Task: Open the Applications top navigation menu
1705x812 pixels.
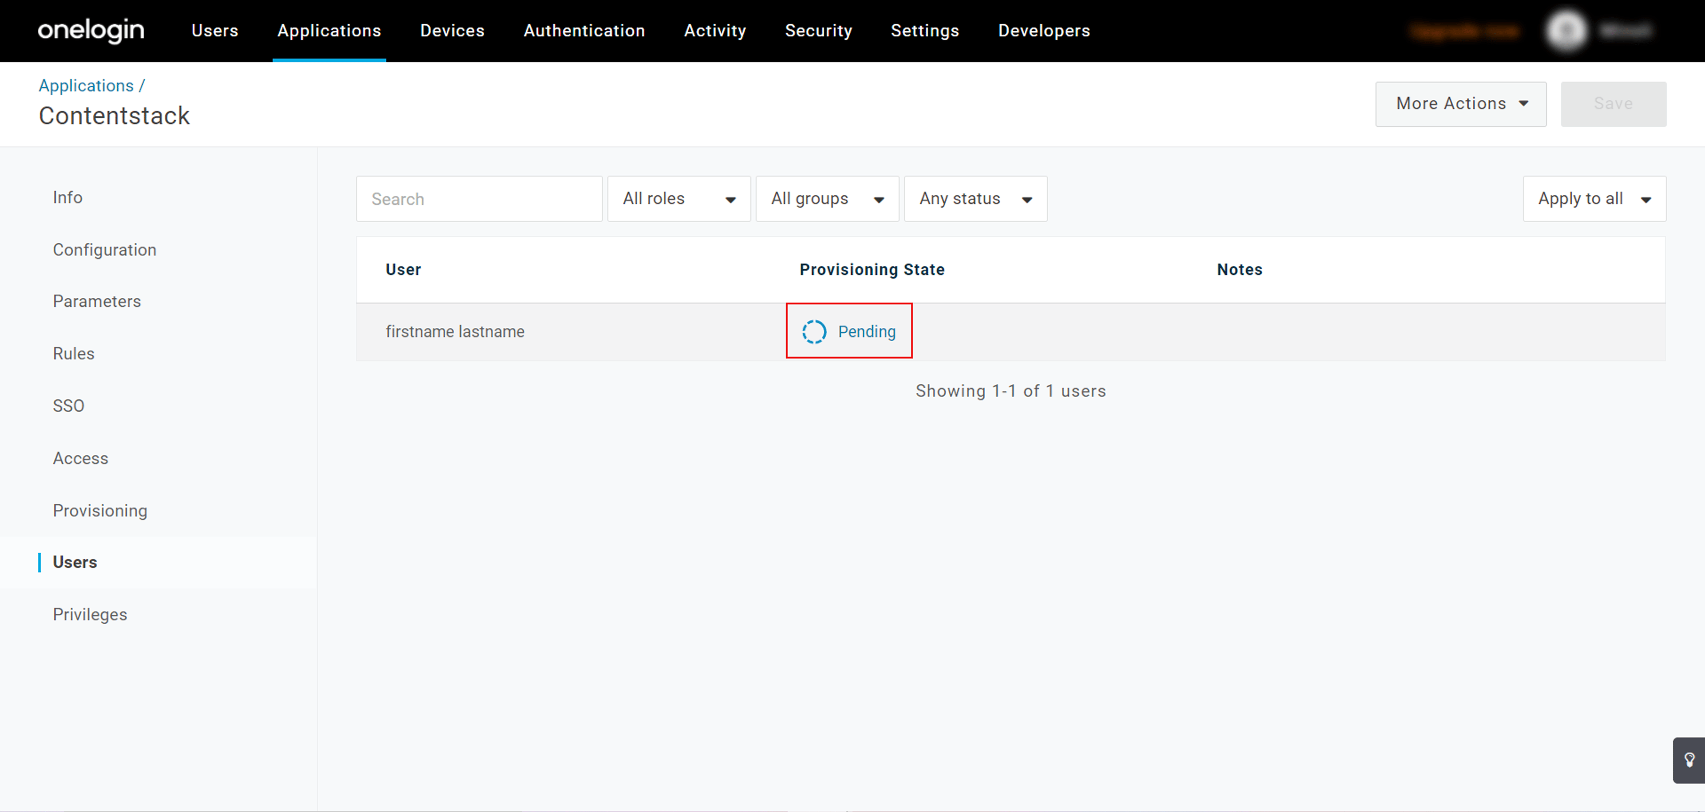Action: click(x=329, y=31)
